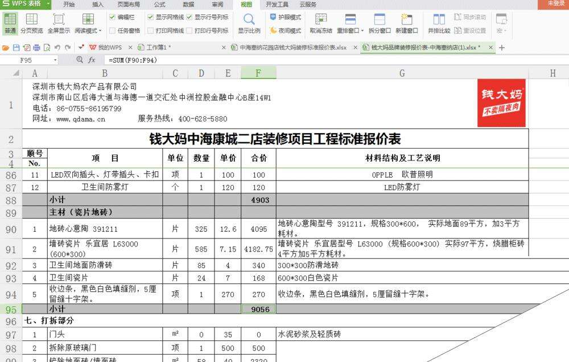The width and height of the screenshot is (569, 362).
Task: Turn on 护眼模式 eye protection mode
Action: pyautogui.click(x=286, y=17)
